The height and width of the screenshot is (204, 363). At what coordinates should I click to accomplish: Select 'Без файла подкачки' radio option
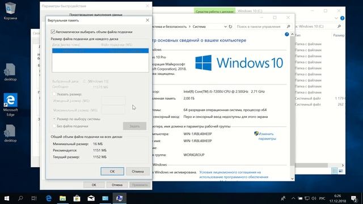pyautogui.click(x=54, y=126)
